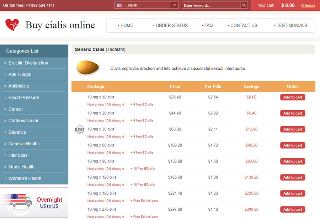This screenshot has width=320, height=220.
Task: Select Cardiovascular category
Action: tap(23, 120)
